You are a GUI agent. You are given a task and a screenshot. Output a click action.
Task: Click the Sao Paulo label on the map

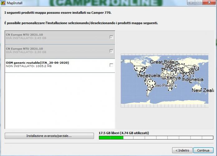(163, 85)
